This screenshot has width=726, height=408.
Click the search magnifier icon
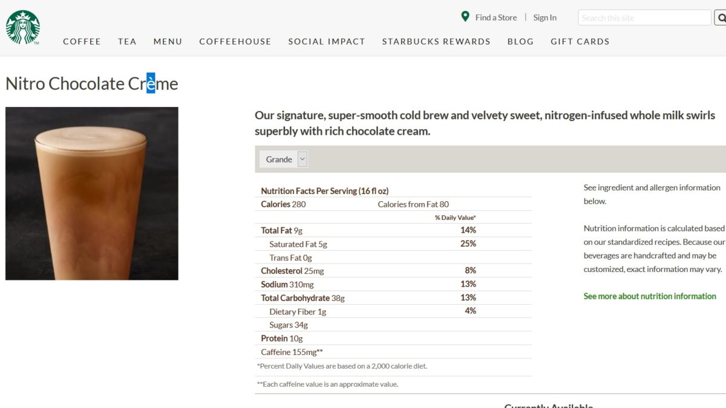coord(721,18)
